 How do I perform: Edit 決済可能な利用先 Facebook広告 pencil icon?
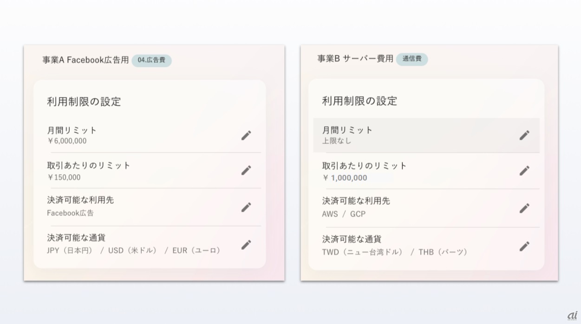pyautogui.click(x=246, y=207)
